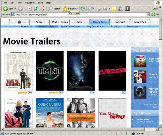The width and height of the screenshot is (163, 136).
Task: Open the address bar dropdown arrow
Action: (x=148, y=14)
